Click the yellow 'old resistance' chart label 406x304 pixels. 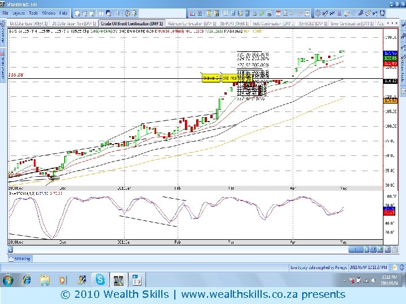[x=237, y=78]
